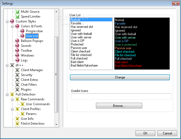Click the pink skull icon beside Sounds
The height and width of the screenshot is (139, 181).
[x=17, y=46]
